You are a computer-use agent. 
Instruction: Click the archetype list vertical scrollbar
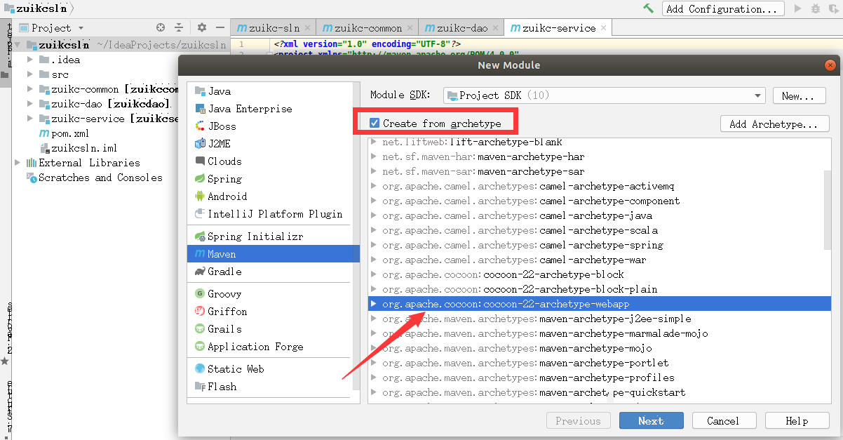pyautogui.click(x=828, y=208)
